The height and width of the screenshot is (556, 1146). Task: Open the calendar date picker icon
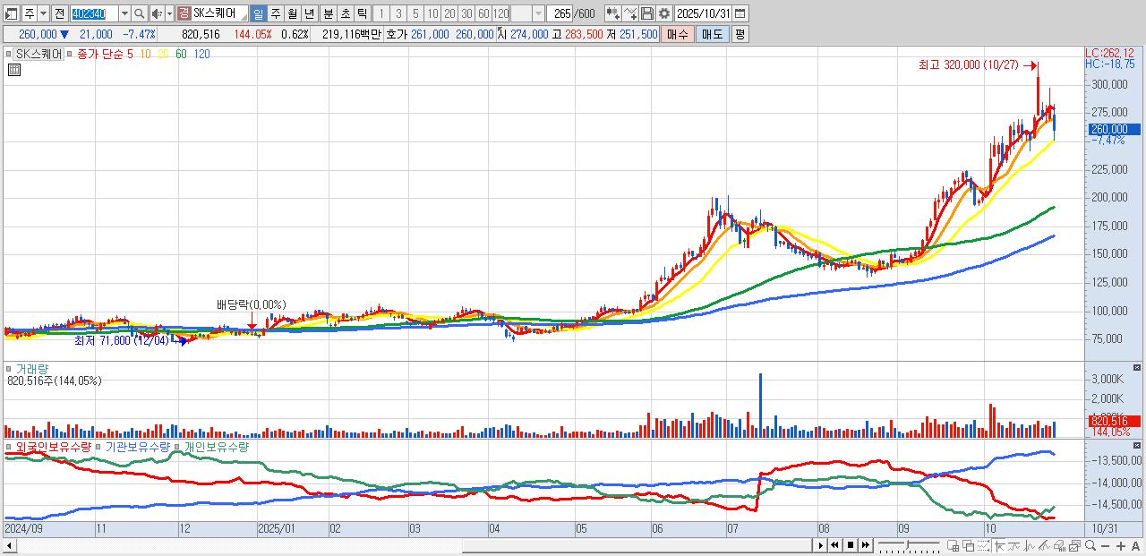coord(740,13)
